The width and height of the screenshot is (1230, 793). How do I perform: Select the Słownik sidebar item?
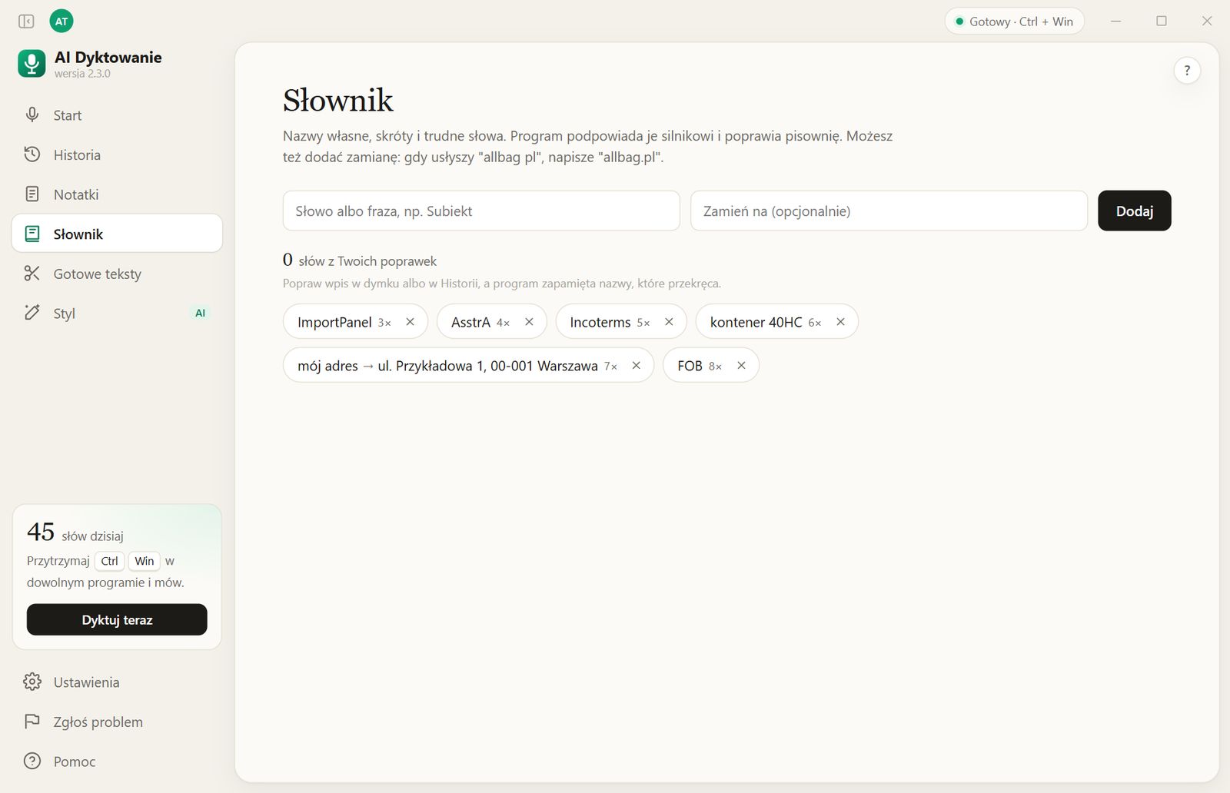(x=117, y=234)
